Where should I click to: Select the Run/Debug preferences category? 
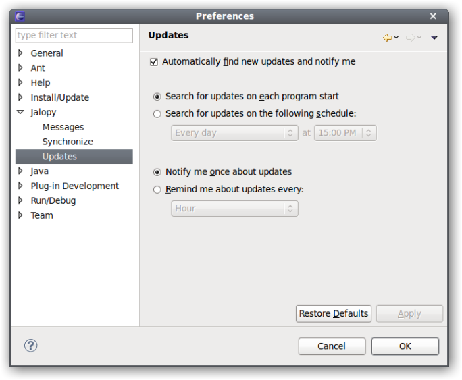point(53,200)
